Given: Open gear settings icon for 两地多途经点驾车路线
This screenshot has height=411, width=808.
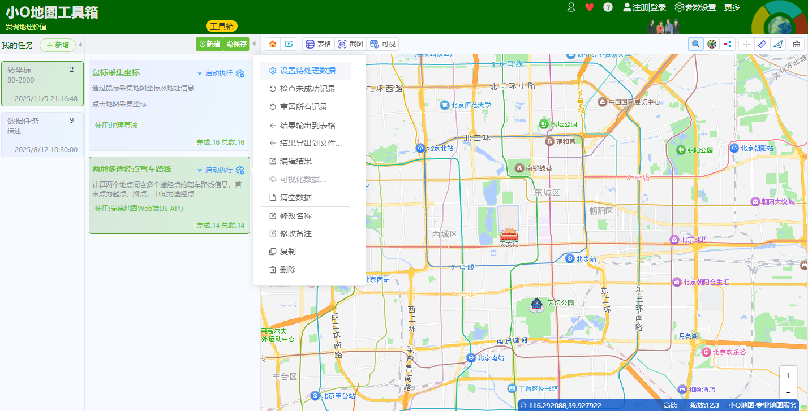Looking at the screenshot, I should [x=240, y=170].
